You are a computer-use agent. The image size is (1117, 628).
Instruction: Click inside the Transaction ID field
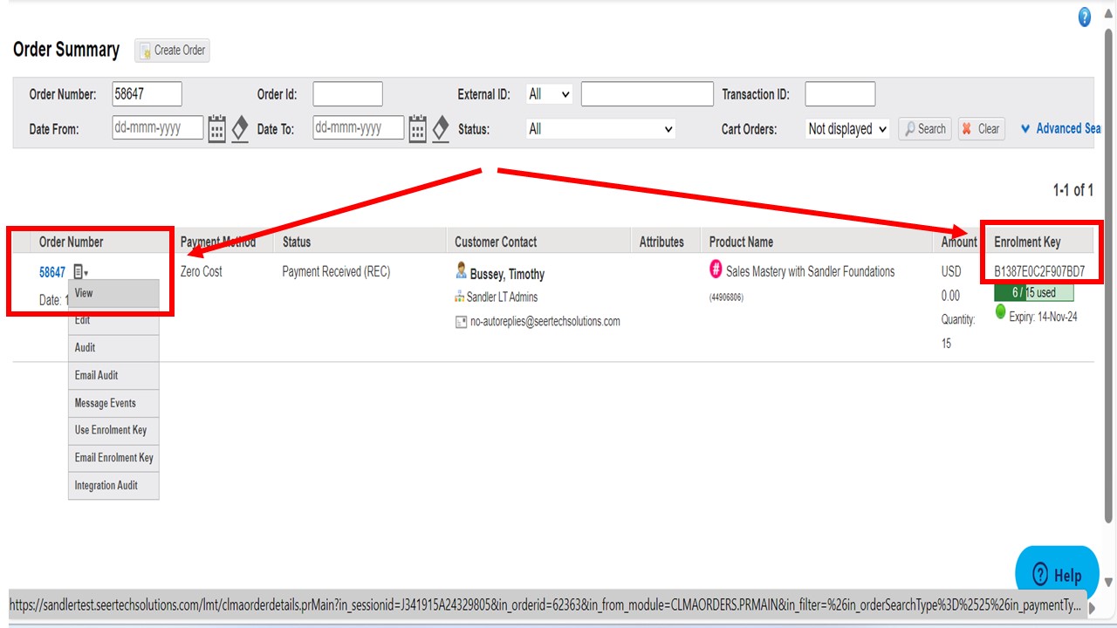(839, 93)
